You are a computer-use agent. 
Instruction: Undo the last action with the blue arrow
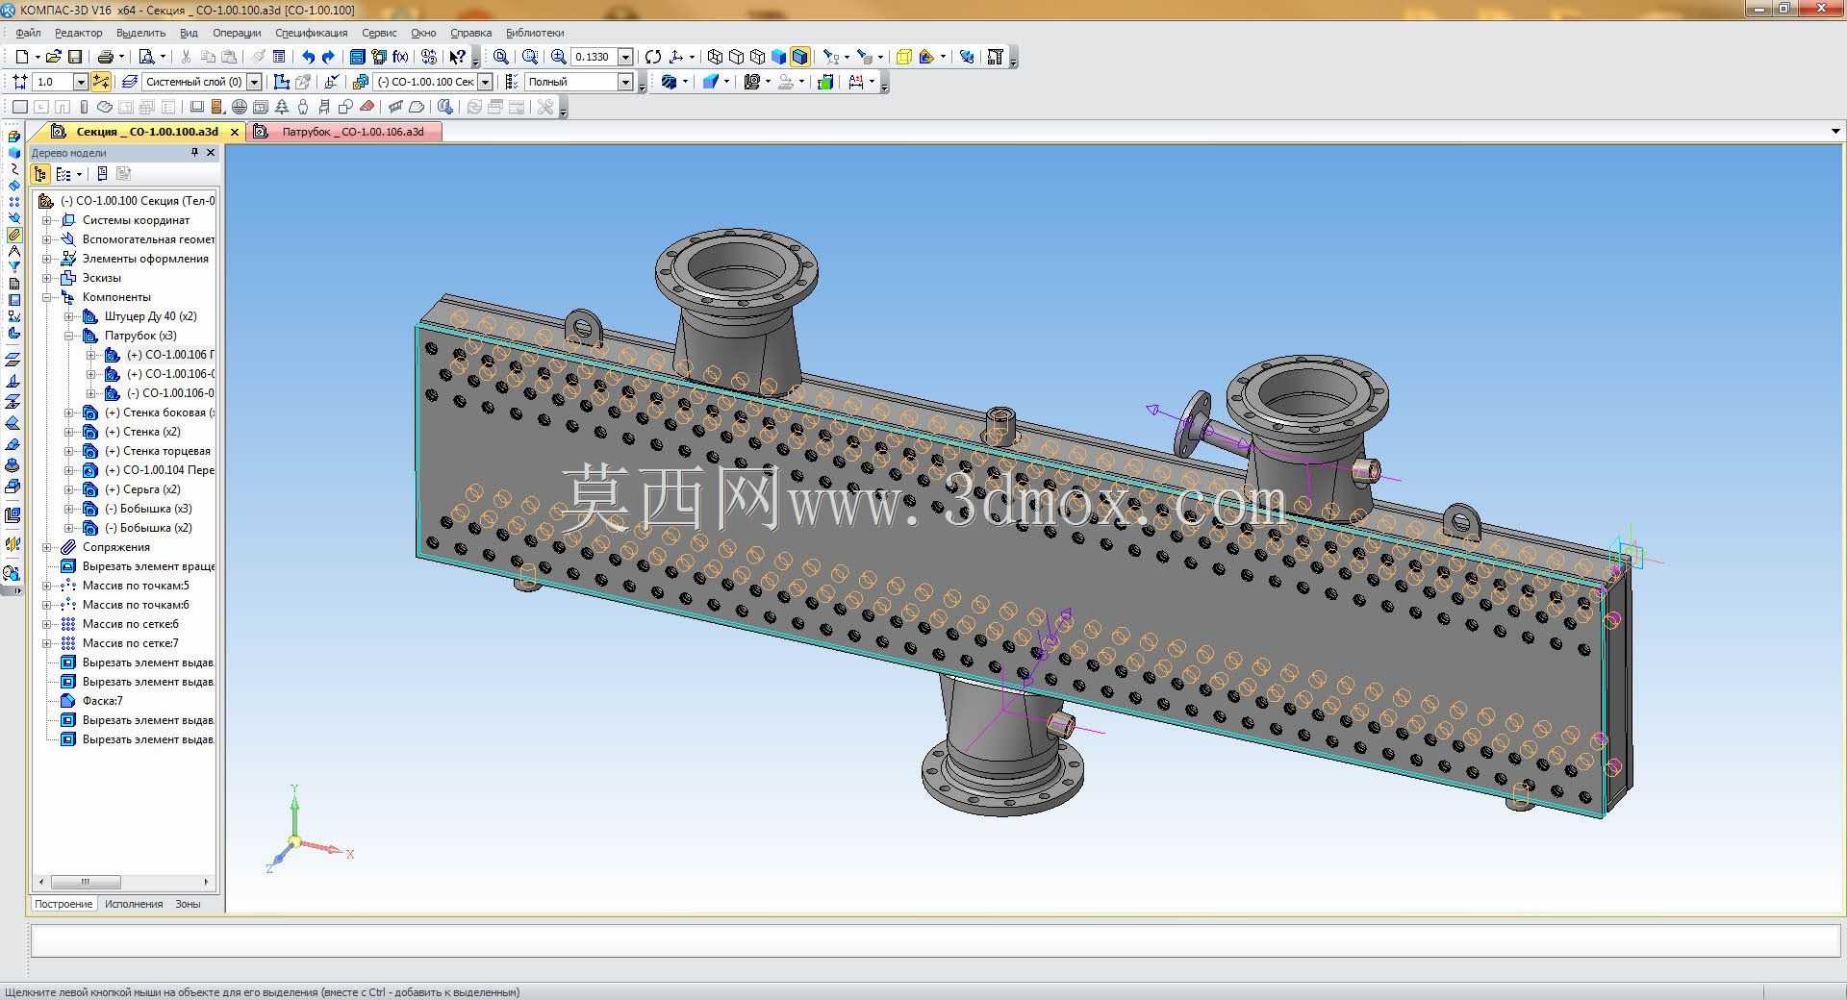(x=308, y=57)
